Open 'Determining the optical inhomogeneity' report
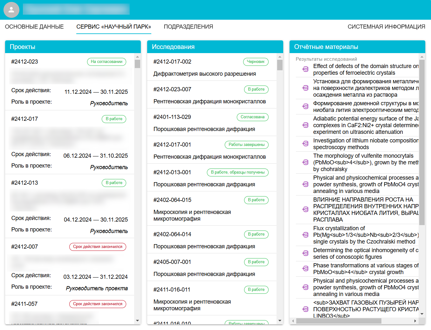The width and height of the screenshot is (431, 330). [x=366, y=253]
